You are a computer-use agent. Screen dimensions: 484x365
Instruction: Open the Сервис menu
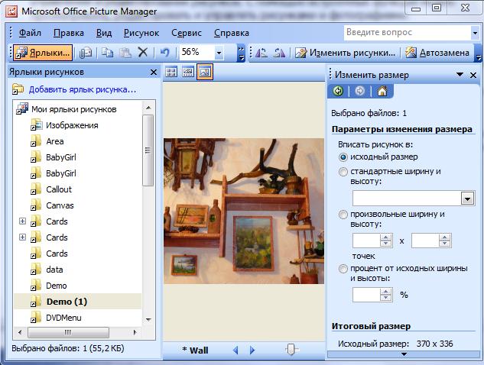tap(187, 33)
